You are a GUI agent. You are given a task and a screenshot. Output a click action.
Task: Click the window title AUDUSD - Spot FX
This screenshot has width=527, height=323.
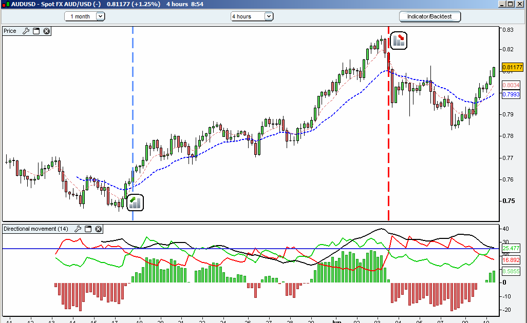(56, 5)
